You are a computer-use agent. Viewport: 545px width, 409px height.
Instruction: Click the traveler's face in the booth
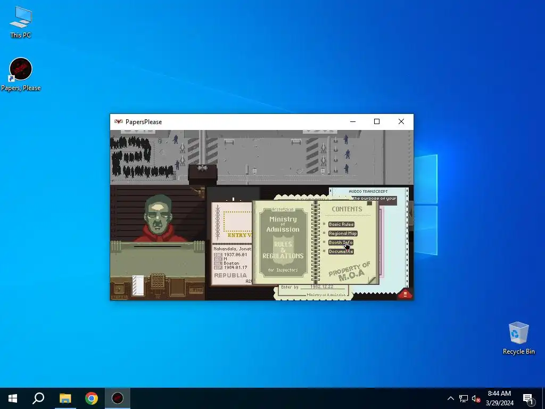pos(158,215)
